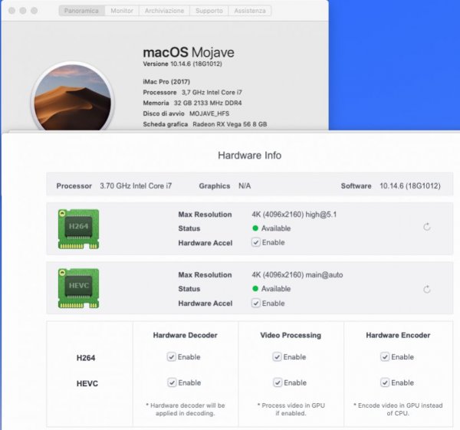Close the About This Mac window
460x430 pixels.
(x=11, y=11)
